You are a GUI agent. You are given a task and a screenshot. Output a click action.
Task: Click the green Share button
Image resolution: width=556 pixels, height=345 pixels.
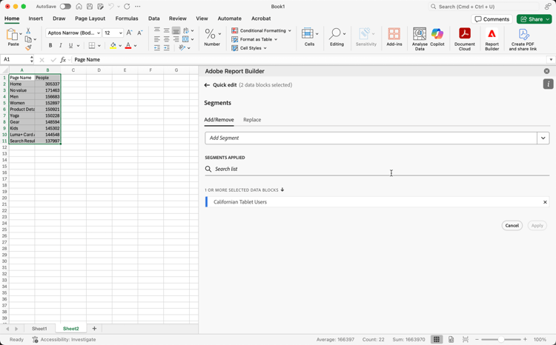coord(534,19)
